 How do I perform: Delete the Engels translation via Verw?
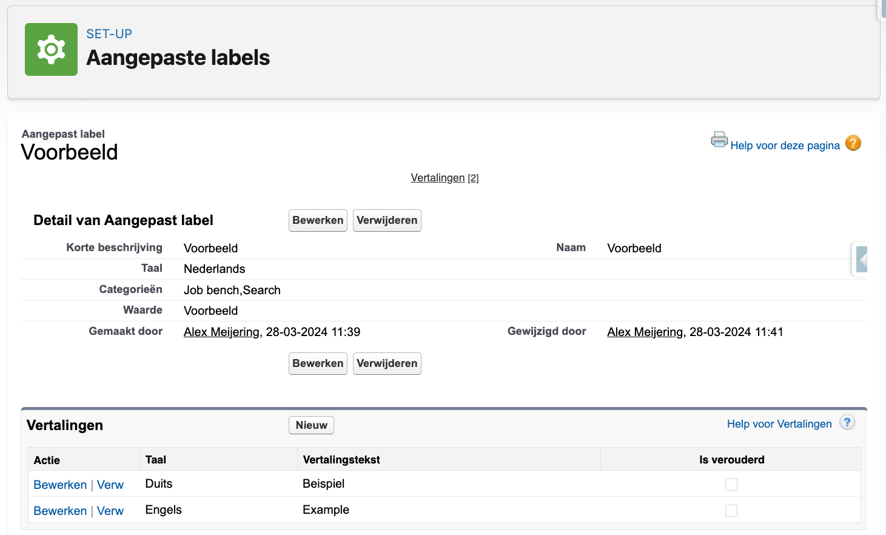pos(110,511)
